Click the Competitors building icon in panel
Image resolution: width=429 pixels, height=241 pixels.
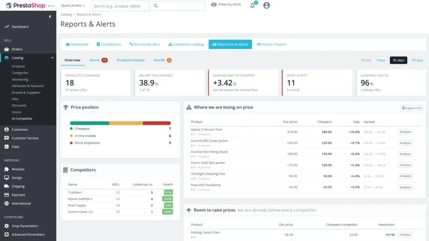click(x=65, y=170)
